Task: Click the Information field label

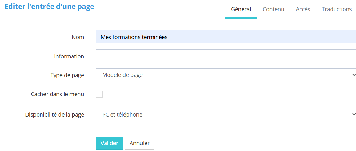Action: coord(69,56)
